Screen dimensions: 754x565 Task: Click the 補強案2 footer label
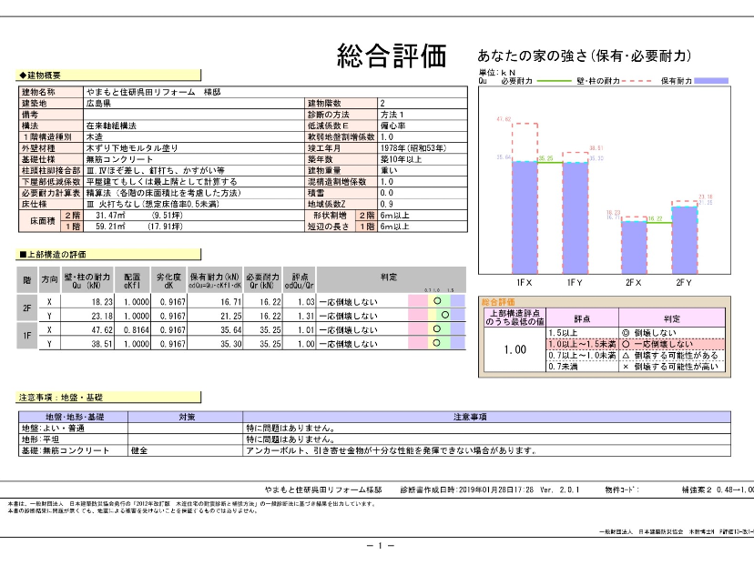[697, 489]
